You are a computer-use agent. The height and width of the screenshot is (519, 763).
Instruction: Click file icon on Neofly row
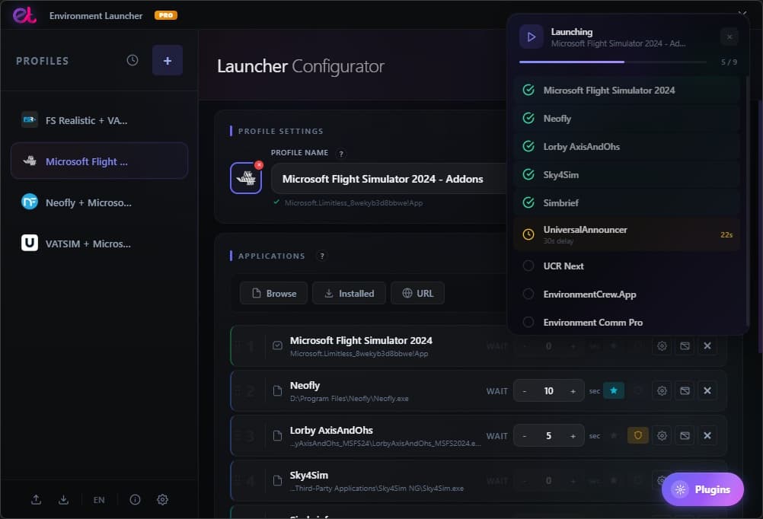277,391
